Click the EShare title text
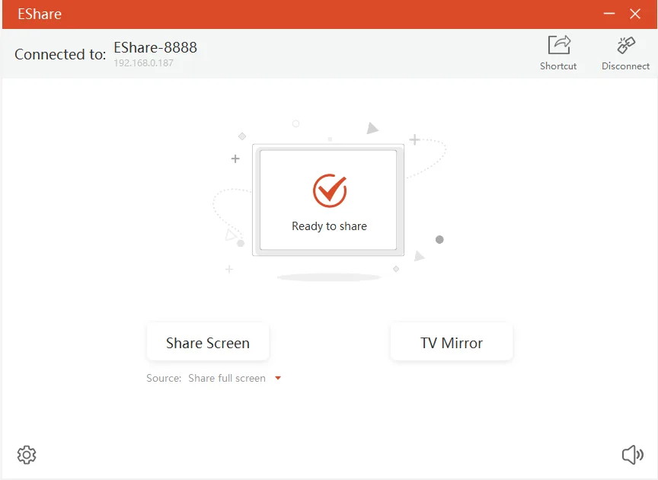The image size is (658, 480). [40, 14]
